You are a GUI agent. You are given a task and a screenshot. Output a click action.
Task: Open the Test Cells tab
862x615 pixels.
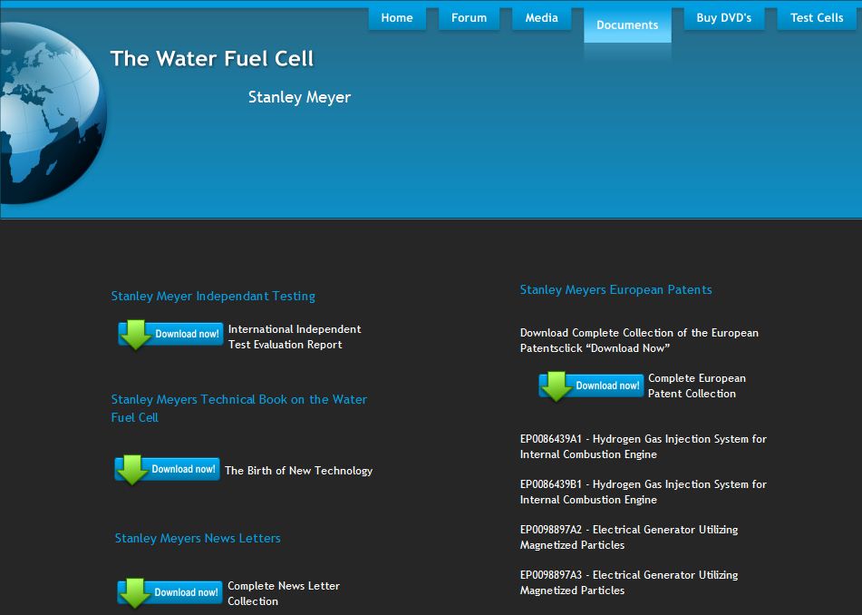coord(816,18)
